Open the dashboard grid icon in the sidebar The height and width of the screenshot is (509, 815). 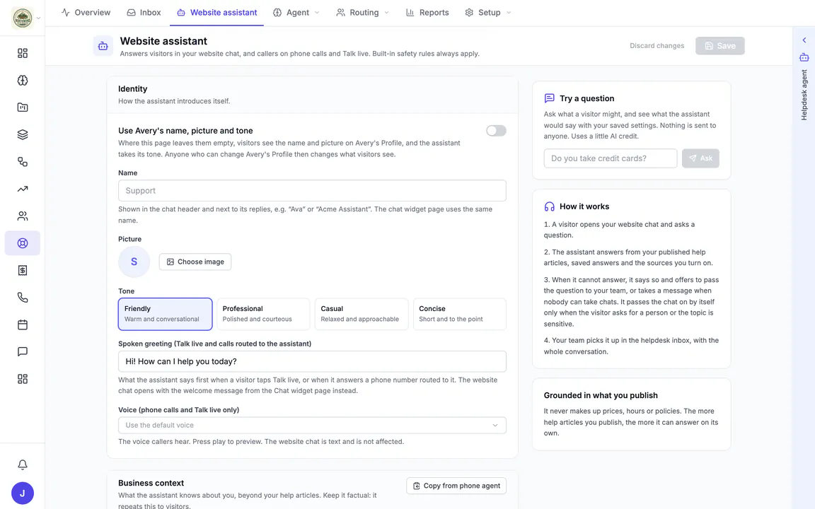point(23,53)
